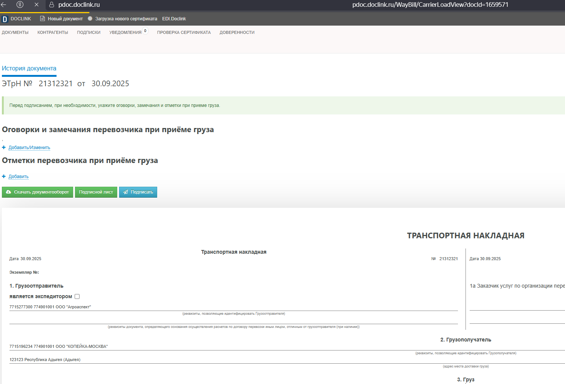Click the plus icon beside Добавить/Изменить
This screenshot has height=384, width=565.
[x=4, y=148]
